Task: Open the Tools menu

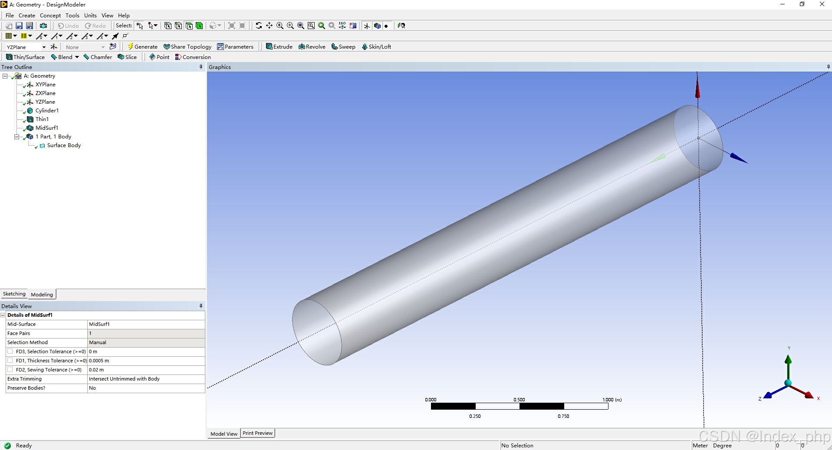Action: pyautogui.click(x=72, y=15)
